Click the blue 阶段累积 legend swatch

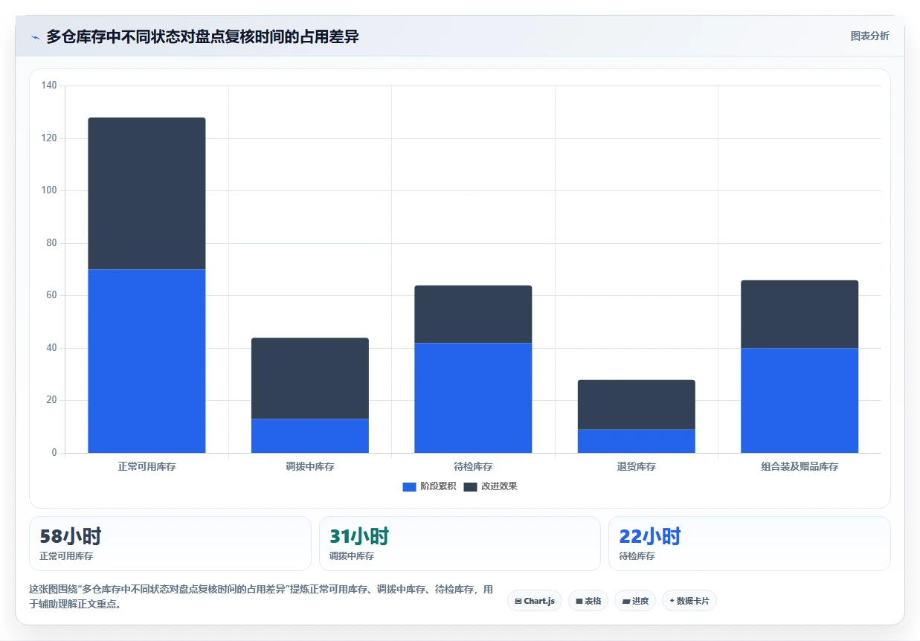[409, 486]
